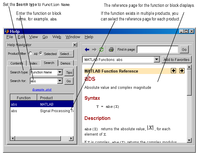Click results list scroll right arrow
This screenshot has height=156, width=199.
point(71,138)
